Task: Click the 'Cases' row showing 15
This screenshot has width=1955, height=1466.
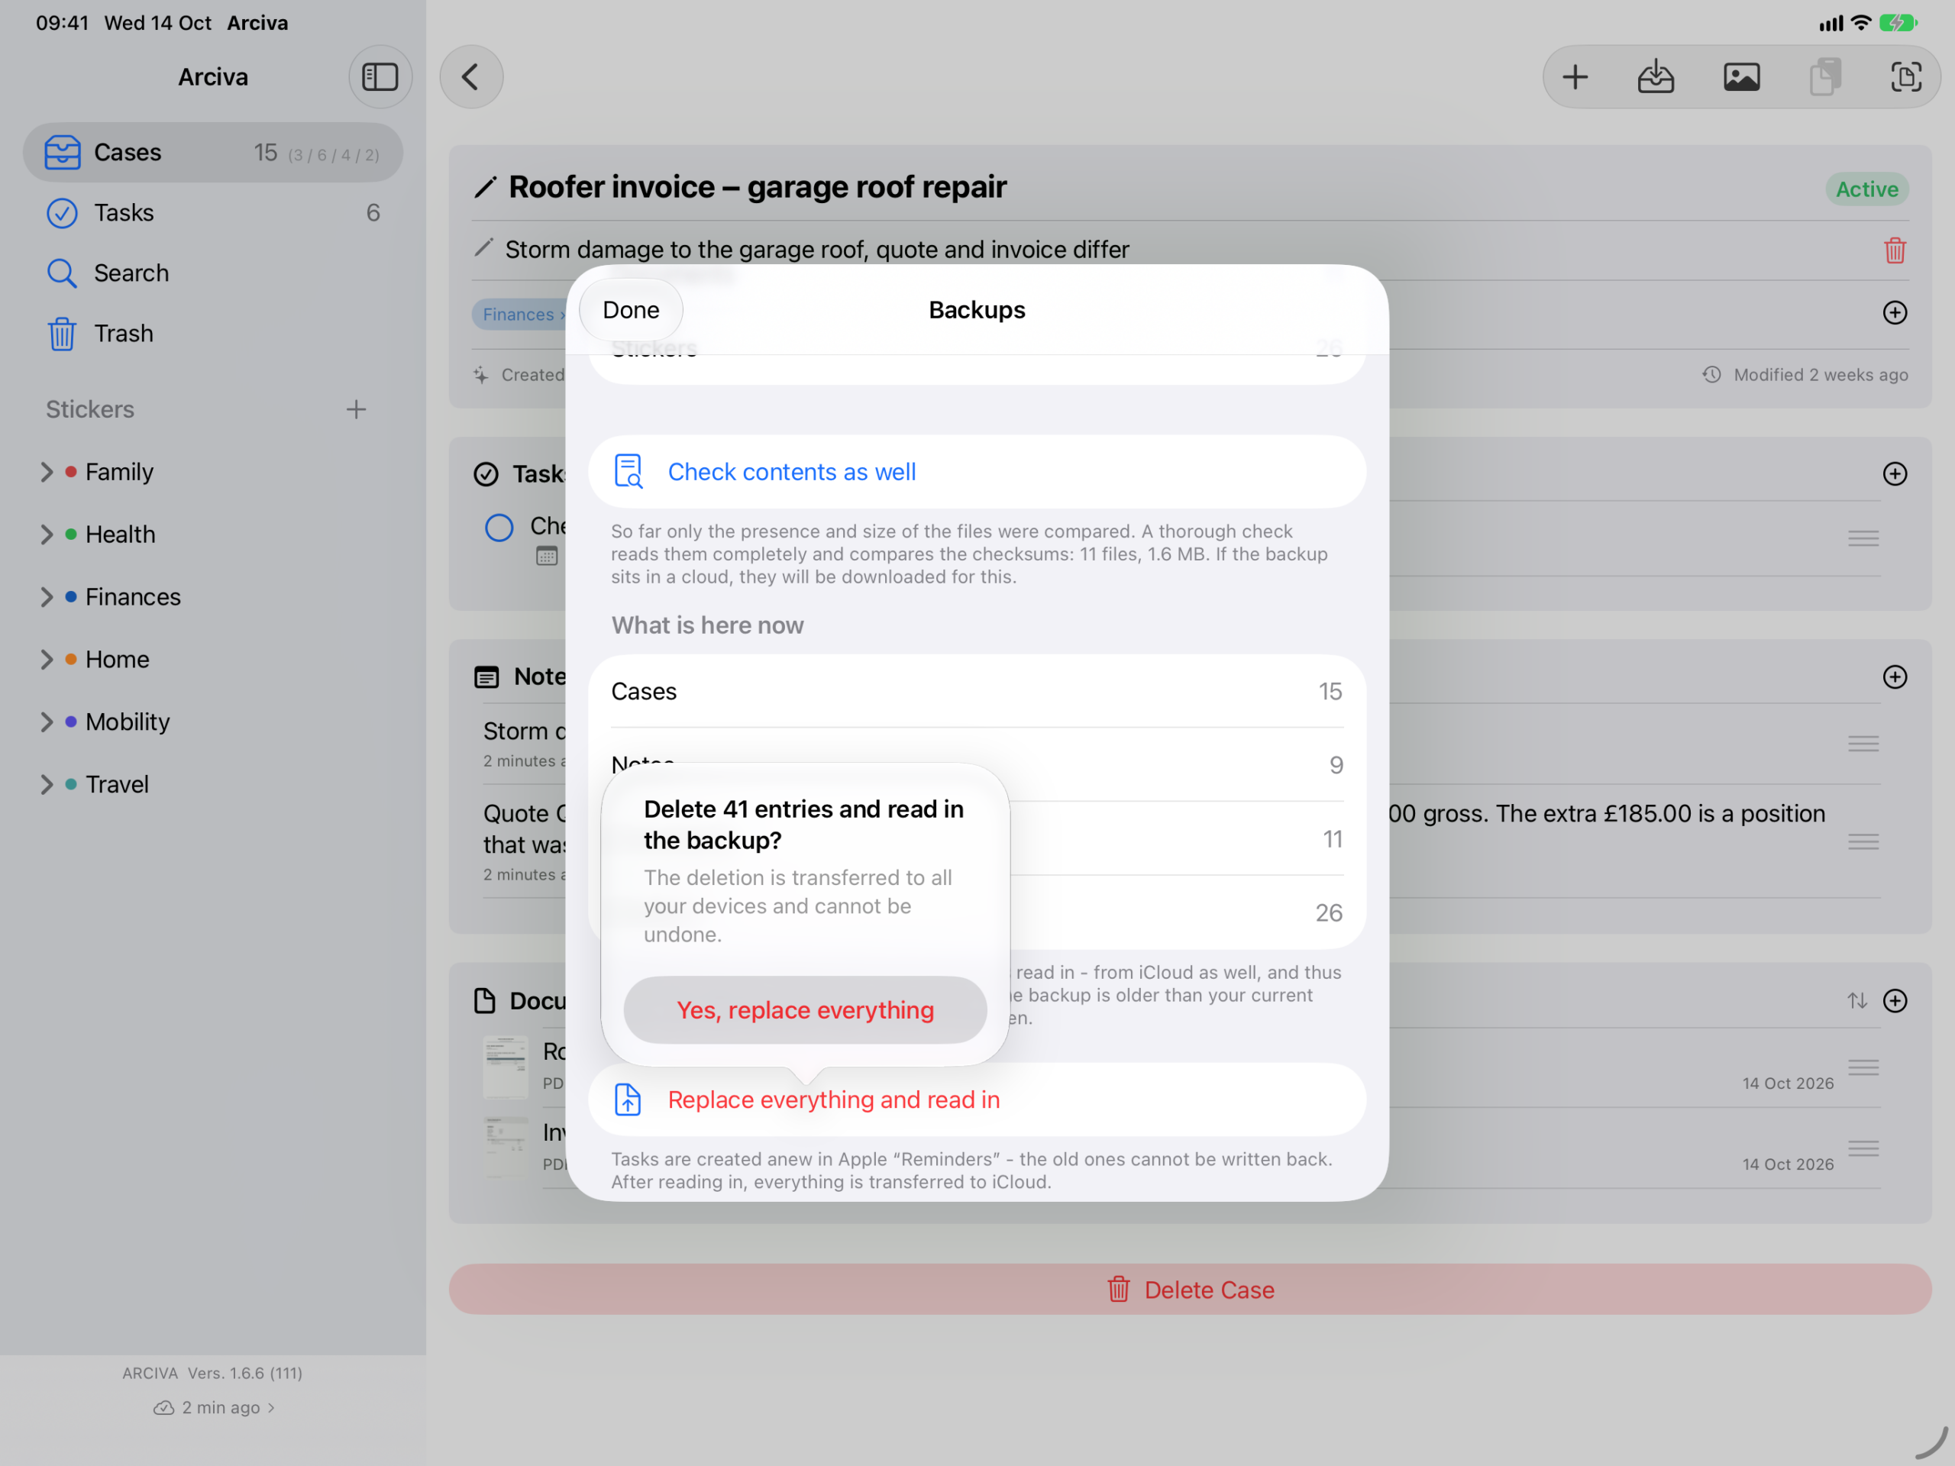Action: point(977,692)
